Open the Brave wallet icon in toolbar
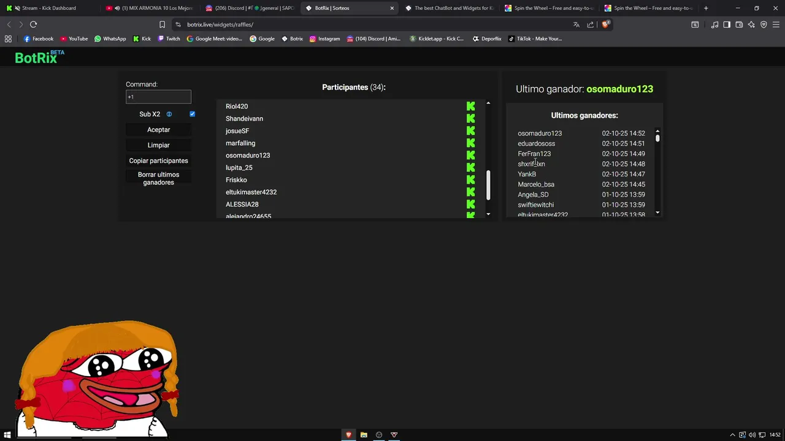785x441 pixels. click(x=739, y=24)
